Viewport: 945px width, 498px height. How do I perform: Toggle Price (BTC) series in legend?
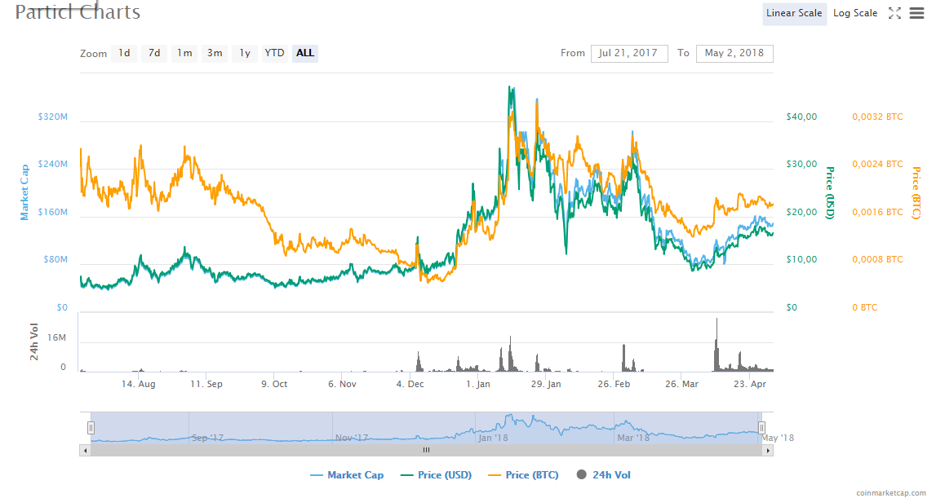click(524, 475)
